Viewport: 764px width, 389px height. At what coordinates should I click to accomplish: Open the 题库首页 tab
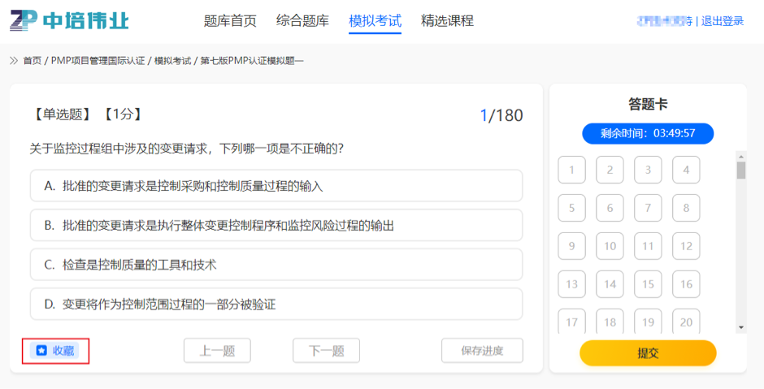pos(230,21)
